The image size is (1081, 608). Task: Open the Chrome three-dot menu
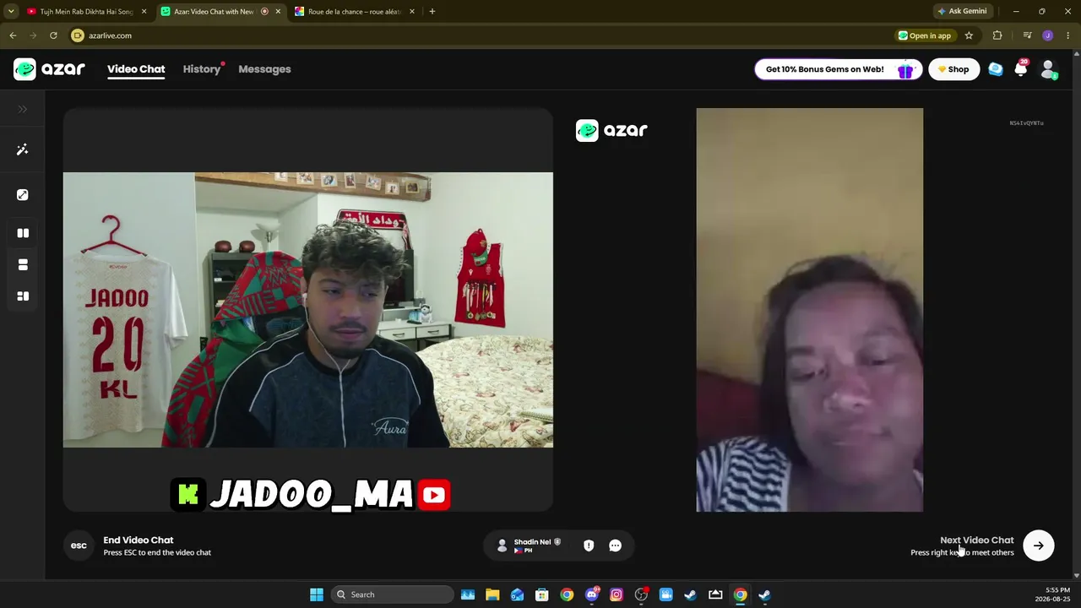pos(1068,35)
